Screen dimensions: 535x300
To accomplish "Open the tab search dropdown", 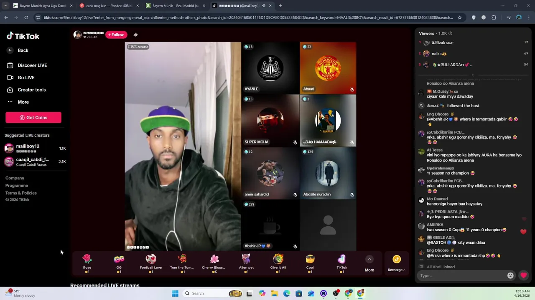I will click(5, 6).
